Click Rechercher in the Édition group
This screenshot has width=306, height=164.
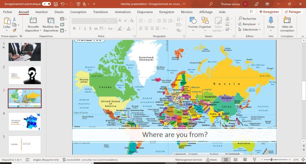coord(247,19)
